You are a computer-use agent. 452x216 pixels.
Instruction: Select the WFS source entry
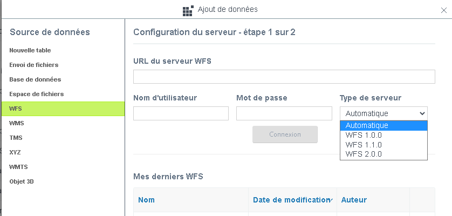tap(16, 109)
